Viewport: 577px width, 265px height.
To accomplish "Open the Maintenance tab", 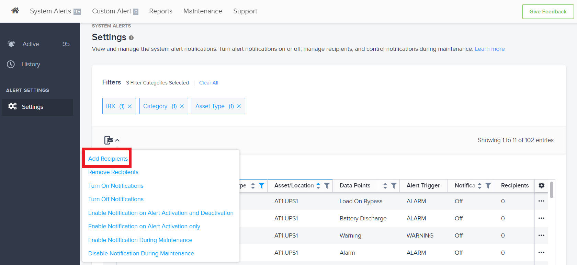I will point(203,11).
